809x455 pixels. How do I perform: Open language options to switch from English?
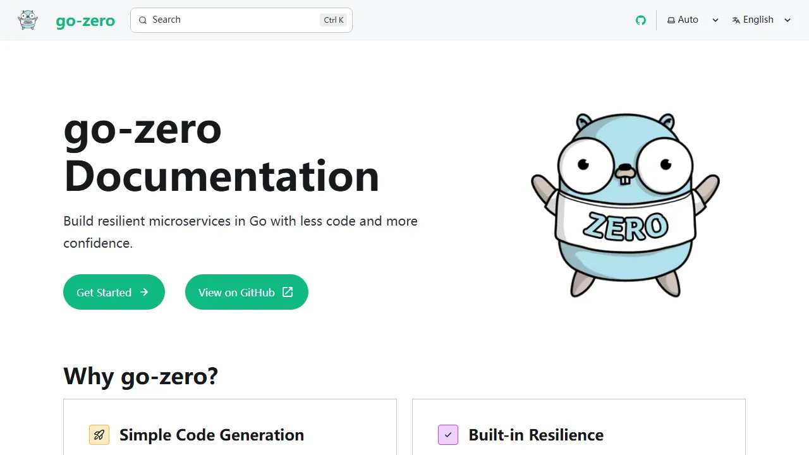(x=758, y=20)
